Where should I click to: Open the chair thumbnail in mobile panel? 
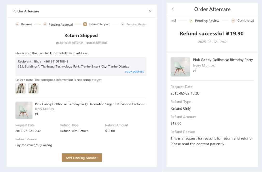click(180, 67)
